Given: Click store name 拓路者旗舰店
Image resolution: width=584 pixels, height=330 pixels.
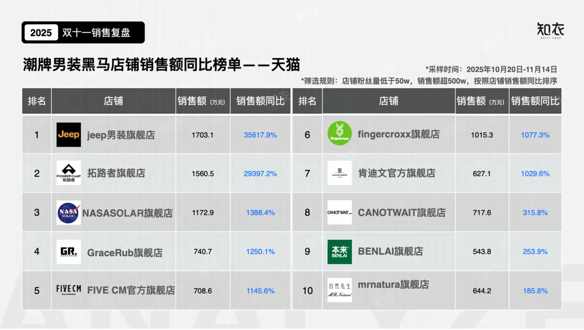Looking at the screenshot, I should point(116,173).
